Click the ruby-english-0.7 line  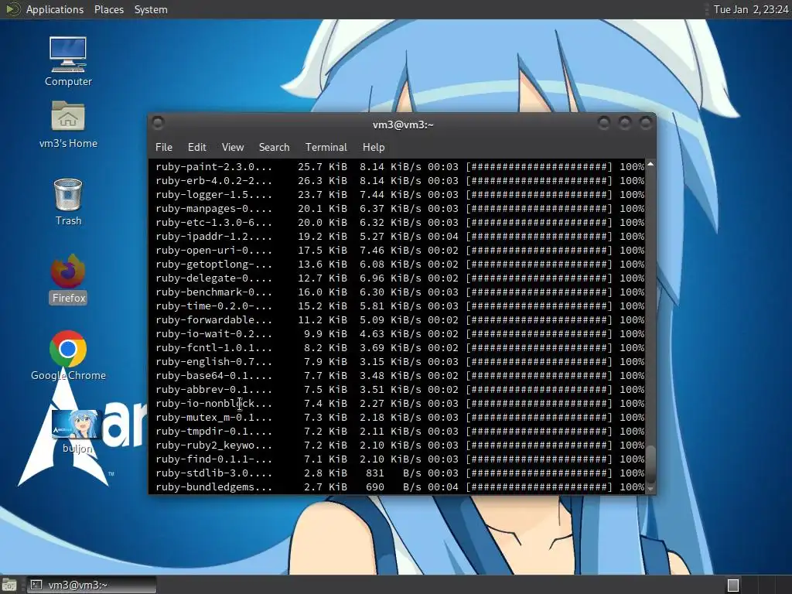400,362
